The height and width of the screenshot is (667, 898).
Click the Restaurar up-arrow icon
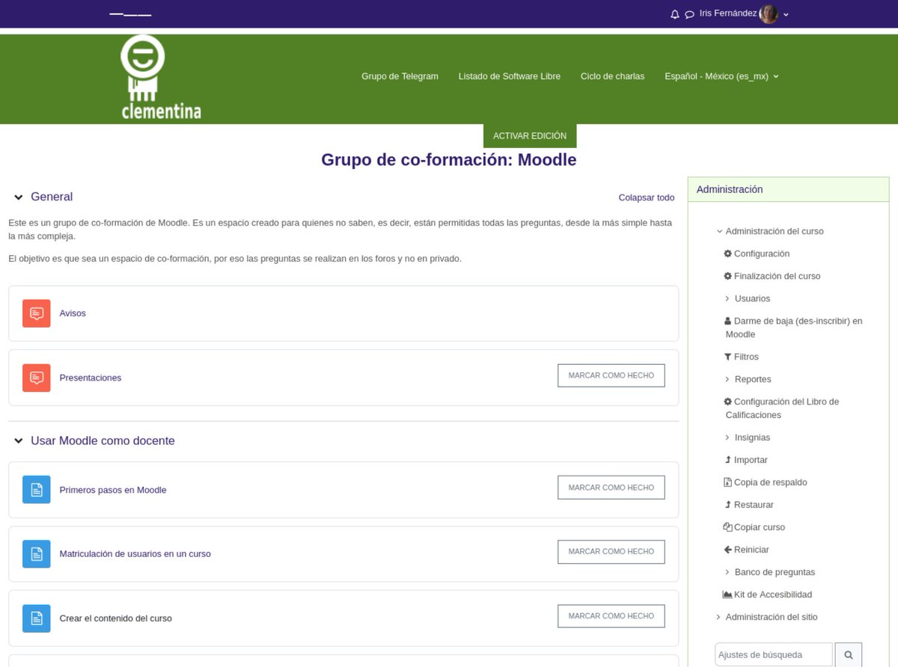pyautogui.click(x=728, y=505)
